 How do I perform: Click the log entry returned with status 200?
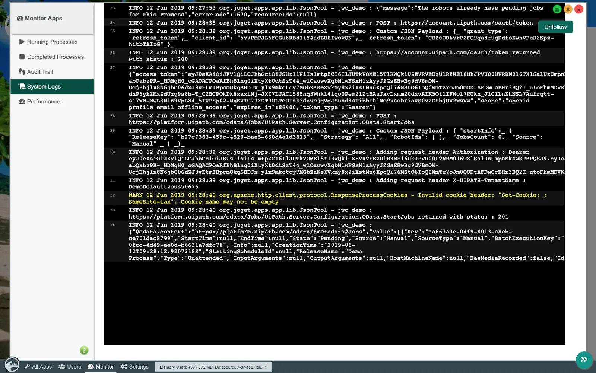pos(335,56)
